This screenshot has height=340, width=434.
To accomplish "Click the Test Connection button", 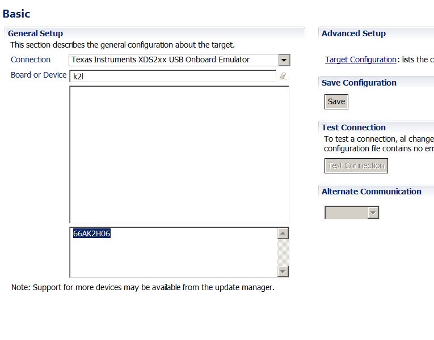I will click(x=356, y=165).
